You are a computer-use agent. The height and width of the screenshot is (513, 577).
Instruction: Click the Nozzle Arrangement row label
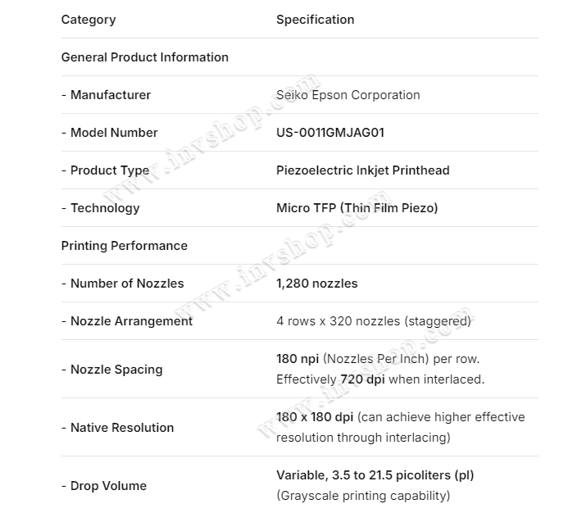(x=126, y=321)
